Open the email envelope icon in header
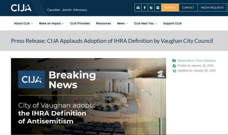This screenshot has height=135, width=228. [138, 7]
